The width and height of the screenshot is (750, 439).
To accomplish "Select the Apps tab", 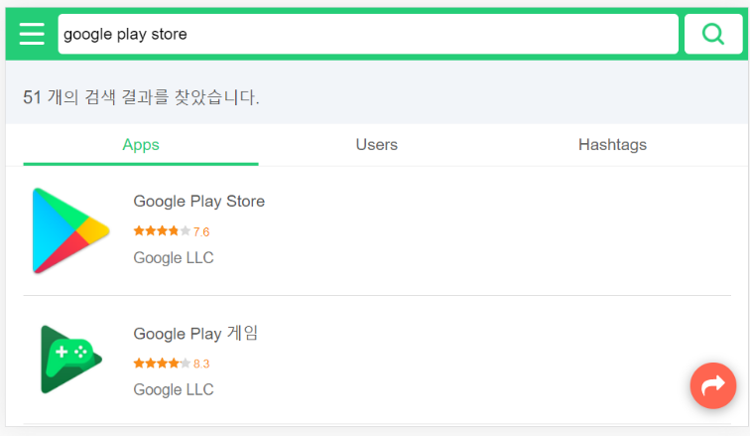I will (141, 145).
